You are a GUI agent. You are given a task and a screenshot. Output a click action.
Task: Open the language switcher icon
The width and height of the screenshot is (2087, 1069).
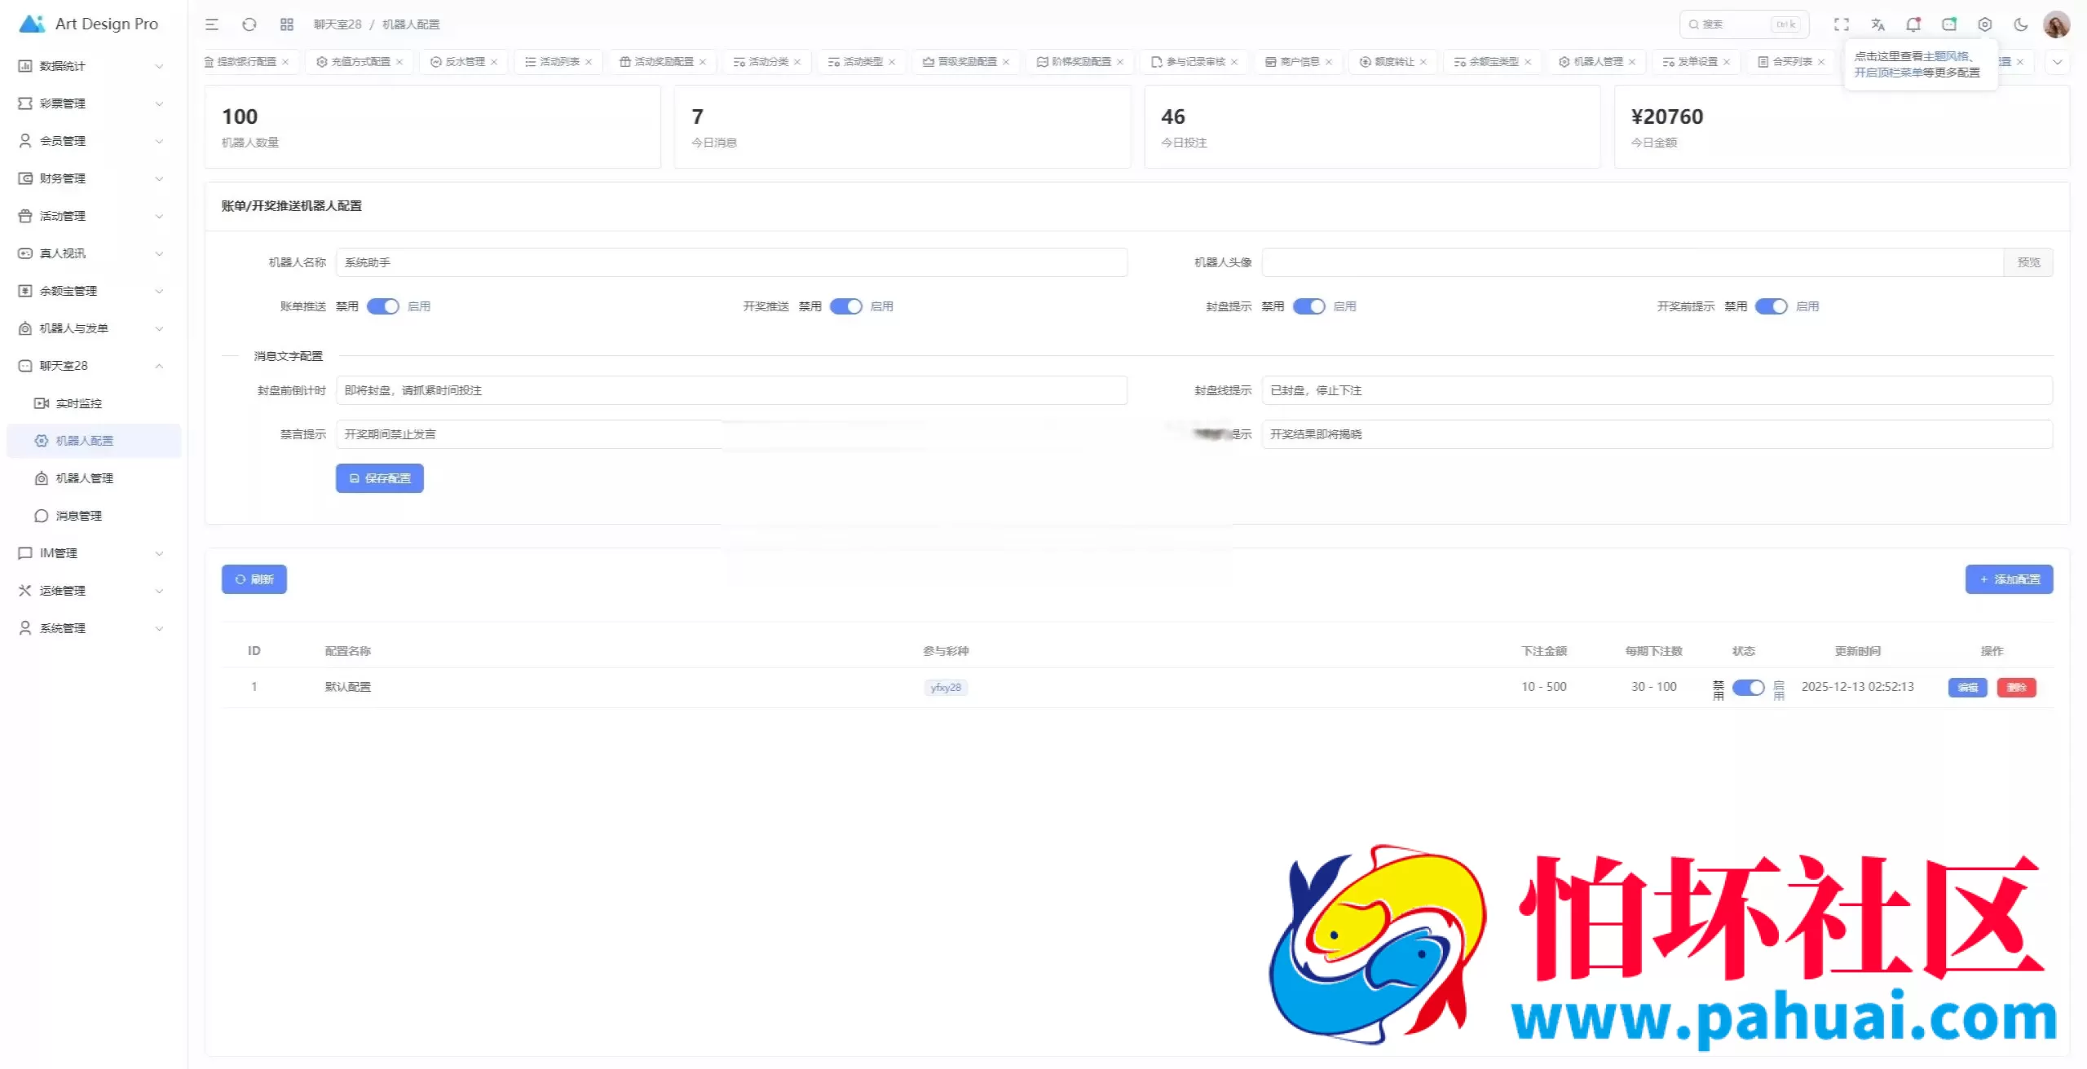1877,24
